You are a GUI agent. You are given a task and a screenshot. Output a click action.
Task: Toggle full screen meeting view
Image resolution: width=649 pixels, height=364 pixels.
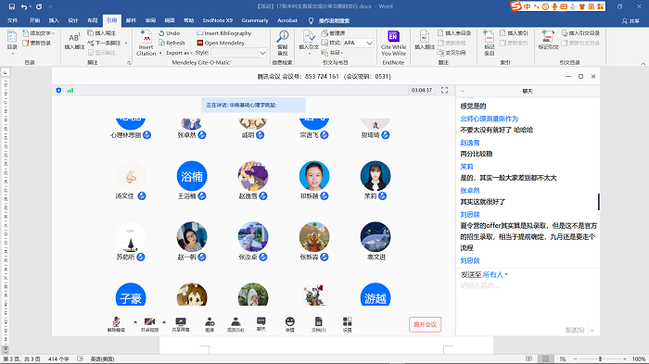tap(444, 90)
